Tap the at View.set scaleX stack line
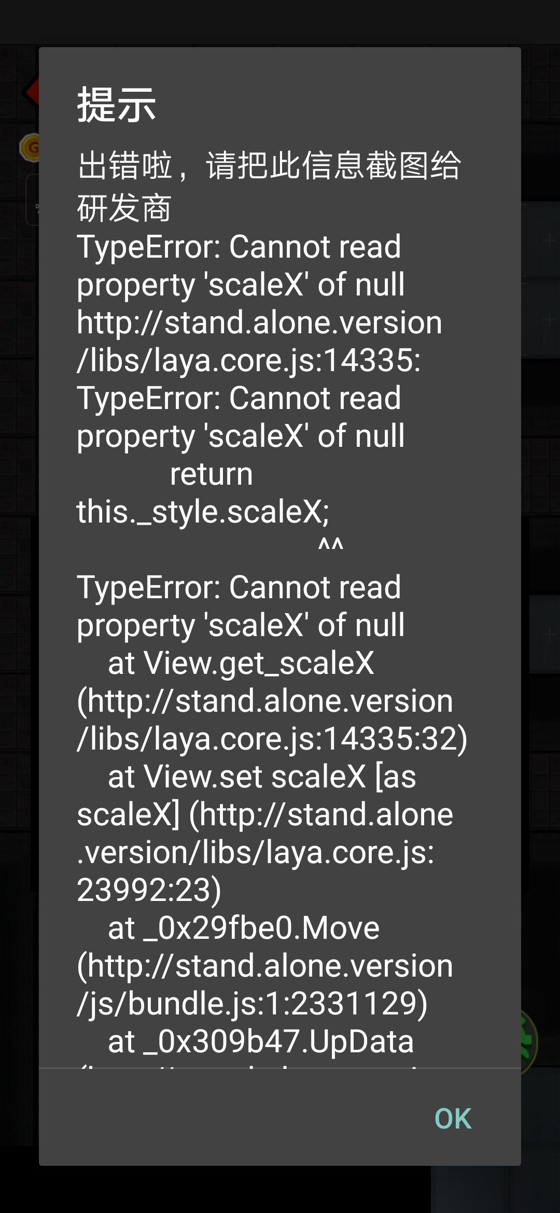The width and height of the screenshot is (560, 1213). click(262, 777)
